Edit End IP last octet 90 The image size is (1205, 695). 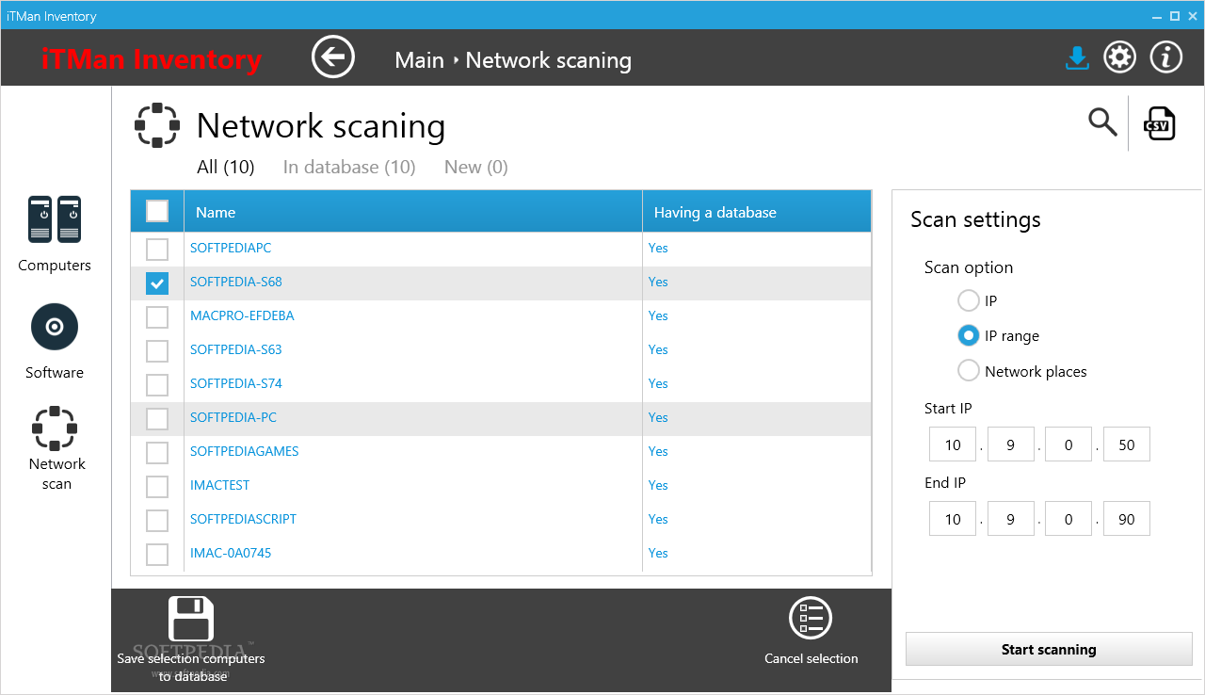[x=1127, y=519]
